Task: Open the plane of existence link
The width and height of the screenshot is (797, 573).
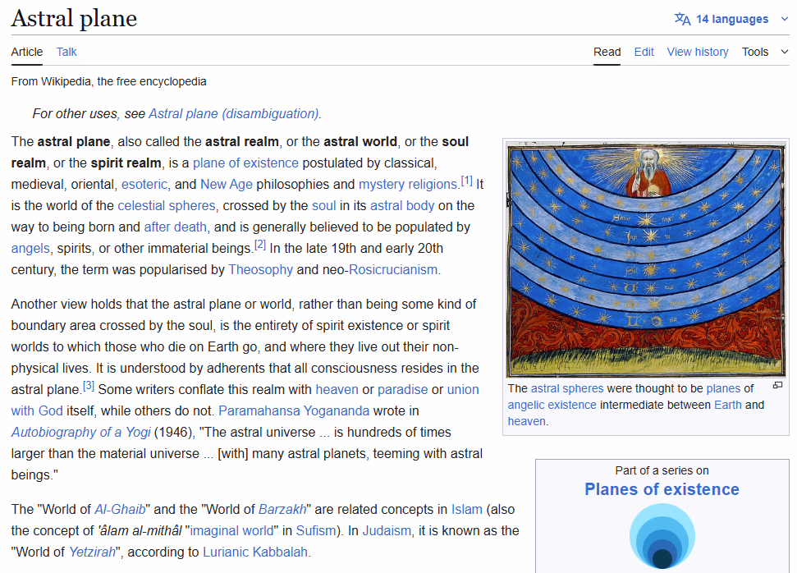Action: click(x=245, y=163)
